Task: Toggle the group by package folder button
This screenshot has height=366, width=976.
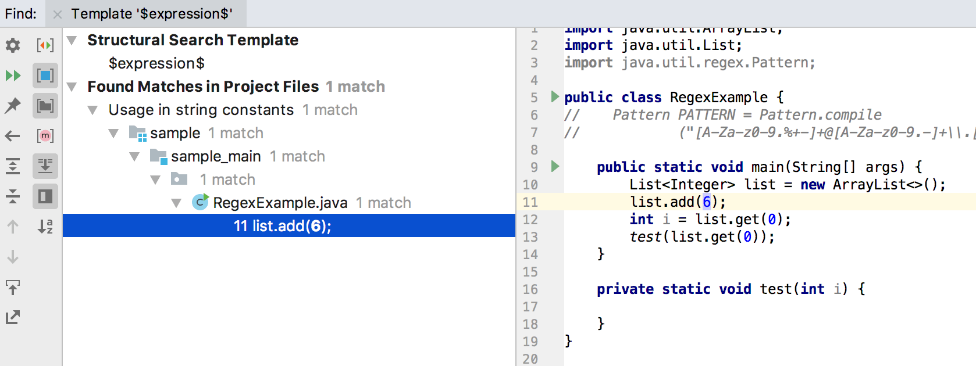Action: click(45, 106)
